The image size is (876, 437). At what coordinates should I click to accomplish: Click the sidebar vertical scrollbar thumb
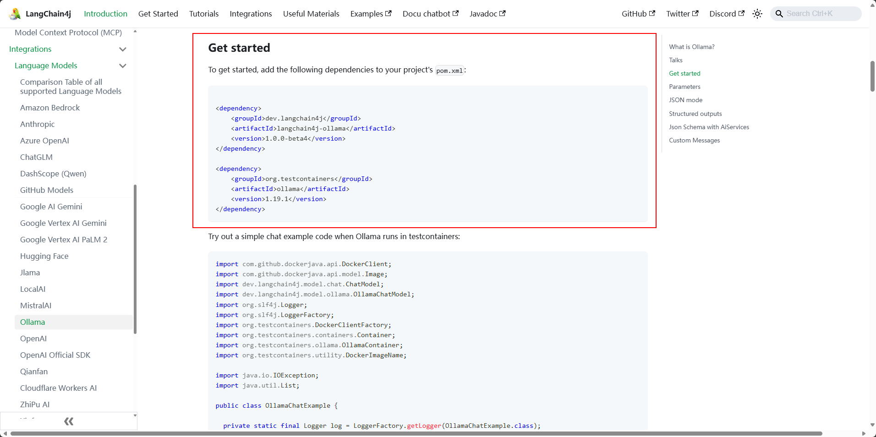pos(135,259)
